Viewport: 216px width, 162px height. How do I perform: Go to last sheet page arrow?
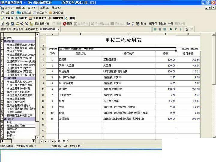coord(52,141)
